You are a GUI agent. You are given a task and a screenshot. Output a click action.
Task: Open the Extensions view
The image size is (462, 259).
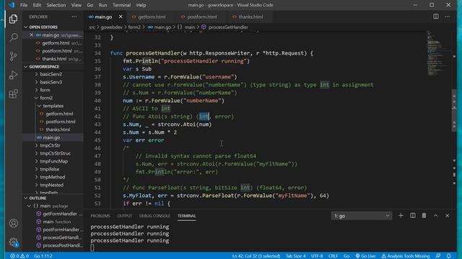point(13,94)
